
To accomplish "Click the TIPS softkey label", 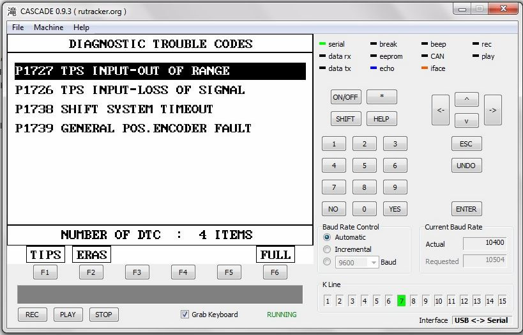I will click(x=46, y=255).
